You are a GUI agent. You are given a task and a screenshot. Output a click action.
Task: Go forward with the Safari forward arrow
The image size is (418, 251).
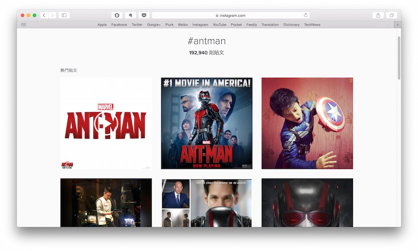[x=52, y=15]
